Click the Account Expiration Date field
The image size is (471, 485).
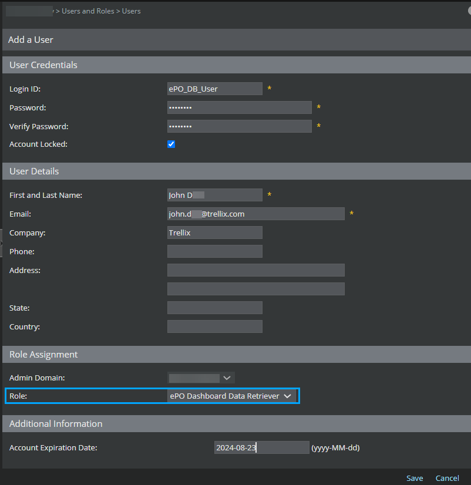[262, 447]
